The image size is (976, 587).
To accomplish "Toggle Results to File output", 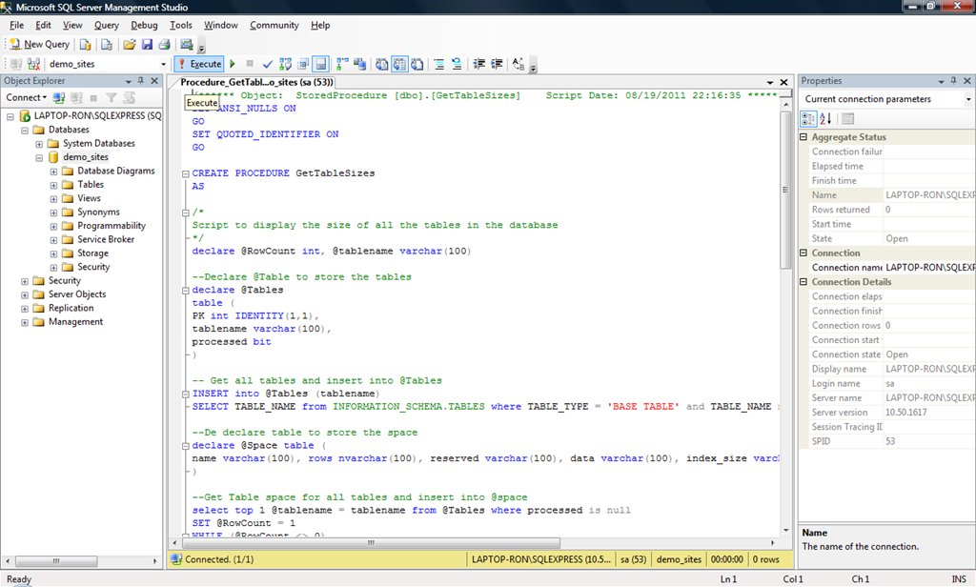I will point(417,64).
